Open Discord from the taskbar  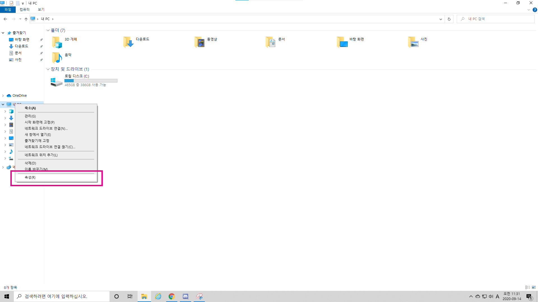point(185,296)
